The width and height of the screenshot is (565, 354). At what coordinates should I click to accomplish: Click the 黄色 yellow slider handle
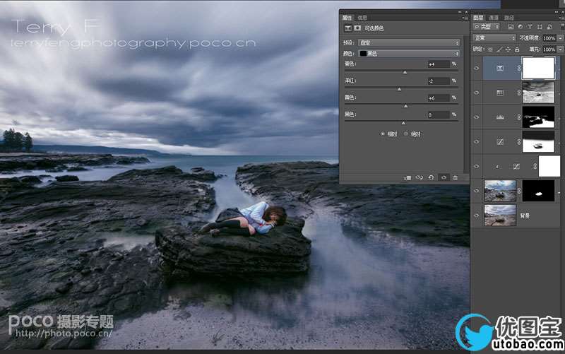coord(405,106)
